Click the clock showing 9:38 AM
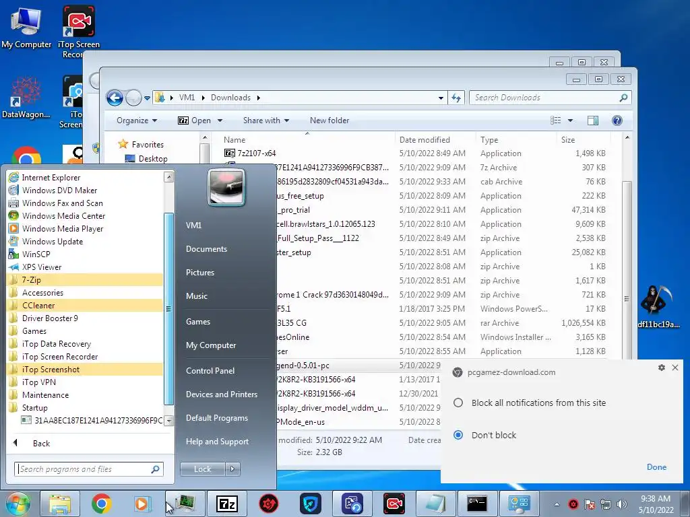690x517 pixels. tap(656, 504)
